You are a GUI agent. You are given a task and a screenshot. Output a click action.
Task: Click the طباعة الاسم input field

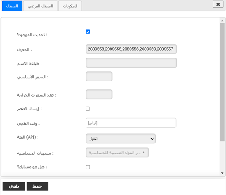(131, 63)
